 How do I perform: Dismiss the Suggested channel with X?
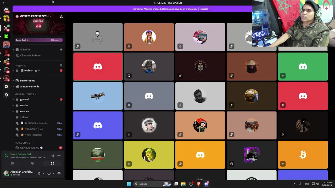[61, 65]
